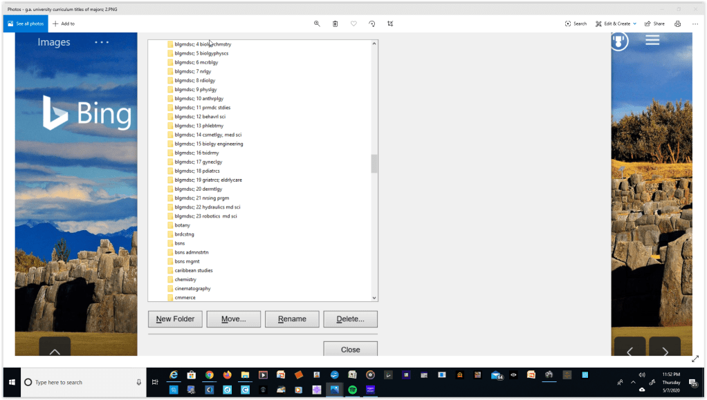This screenshot has height=400, width=707.
Task: Click the Search button in Photos toolbar
Action: 576,23
